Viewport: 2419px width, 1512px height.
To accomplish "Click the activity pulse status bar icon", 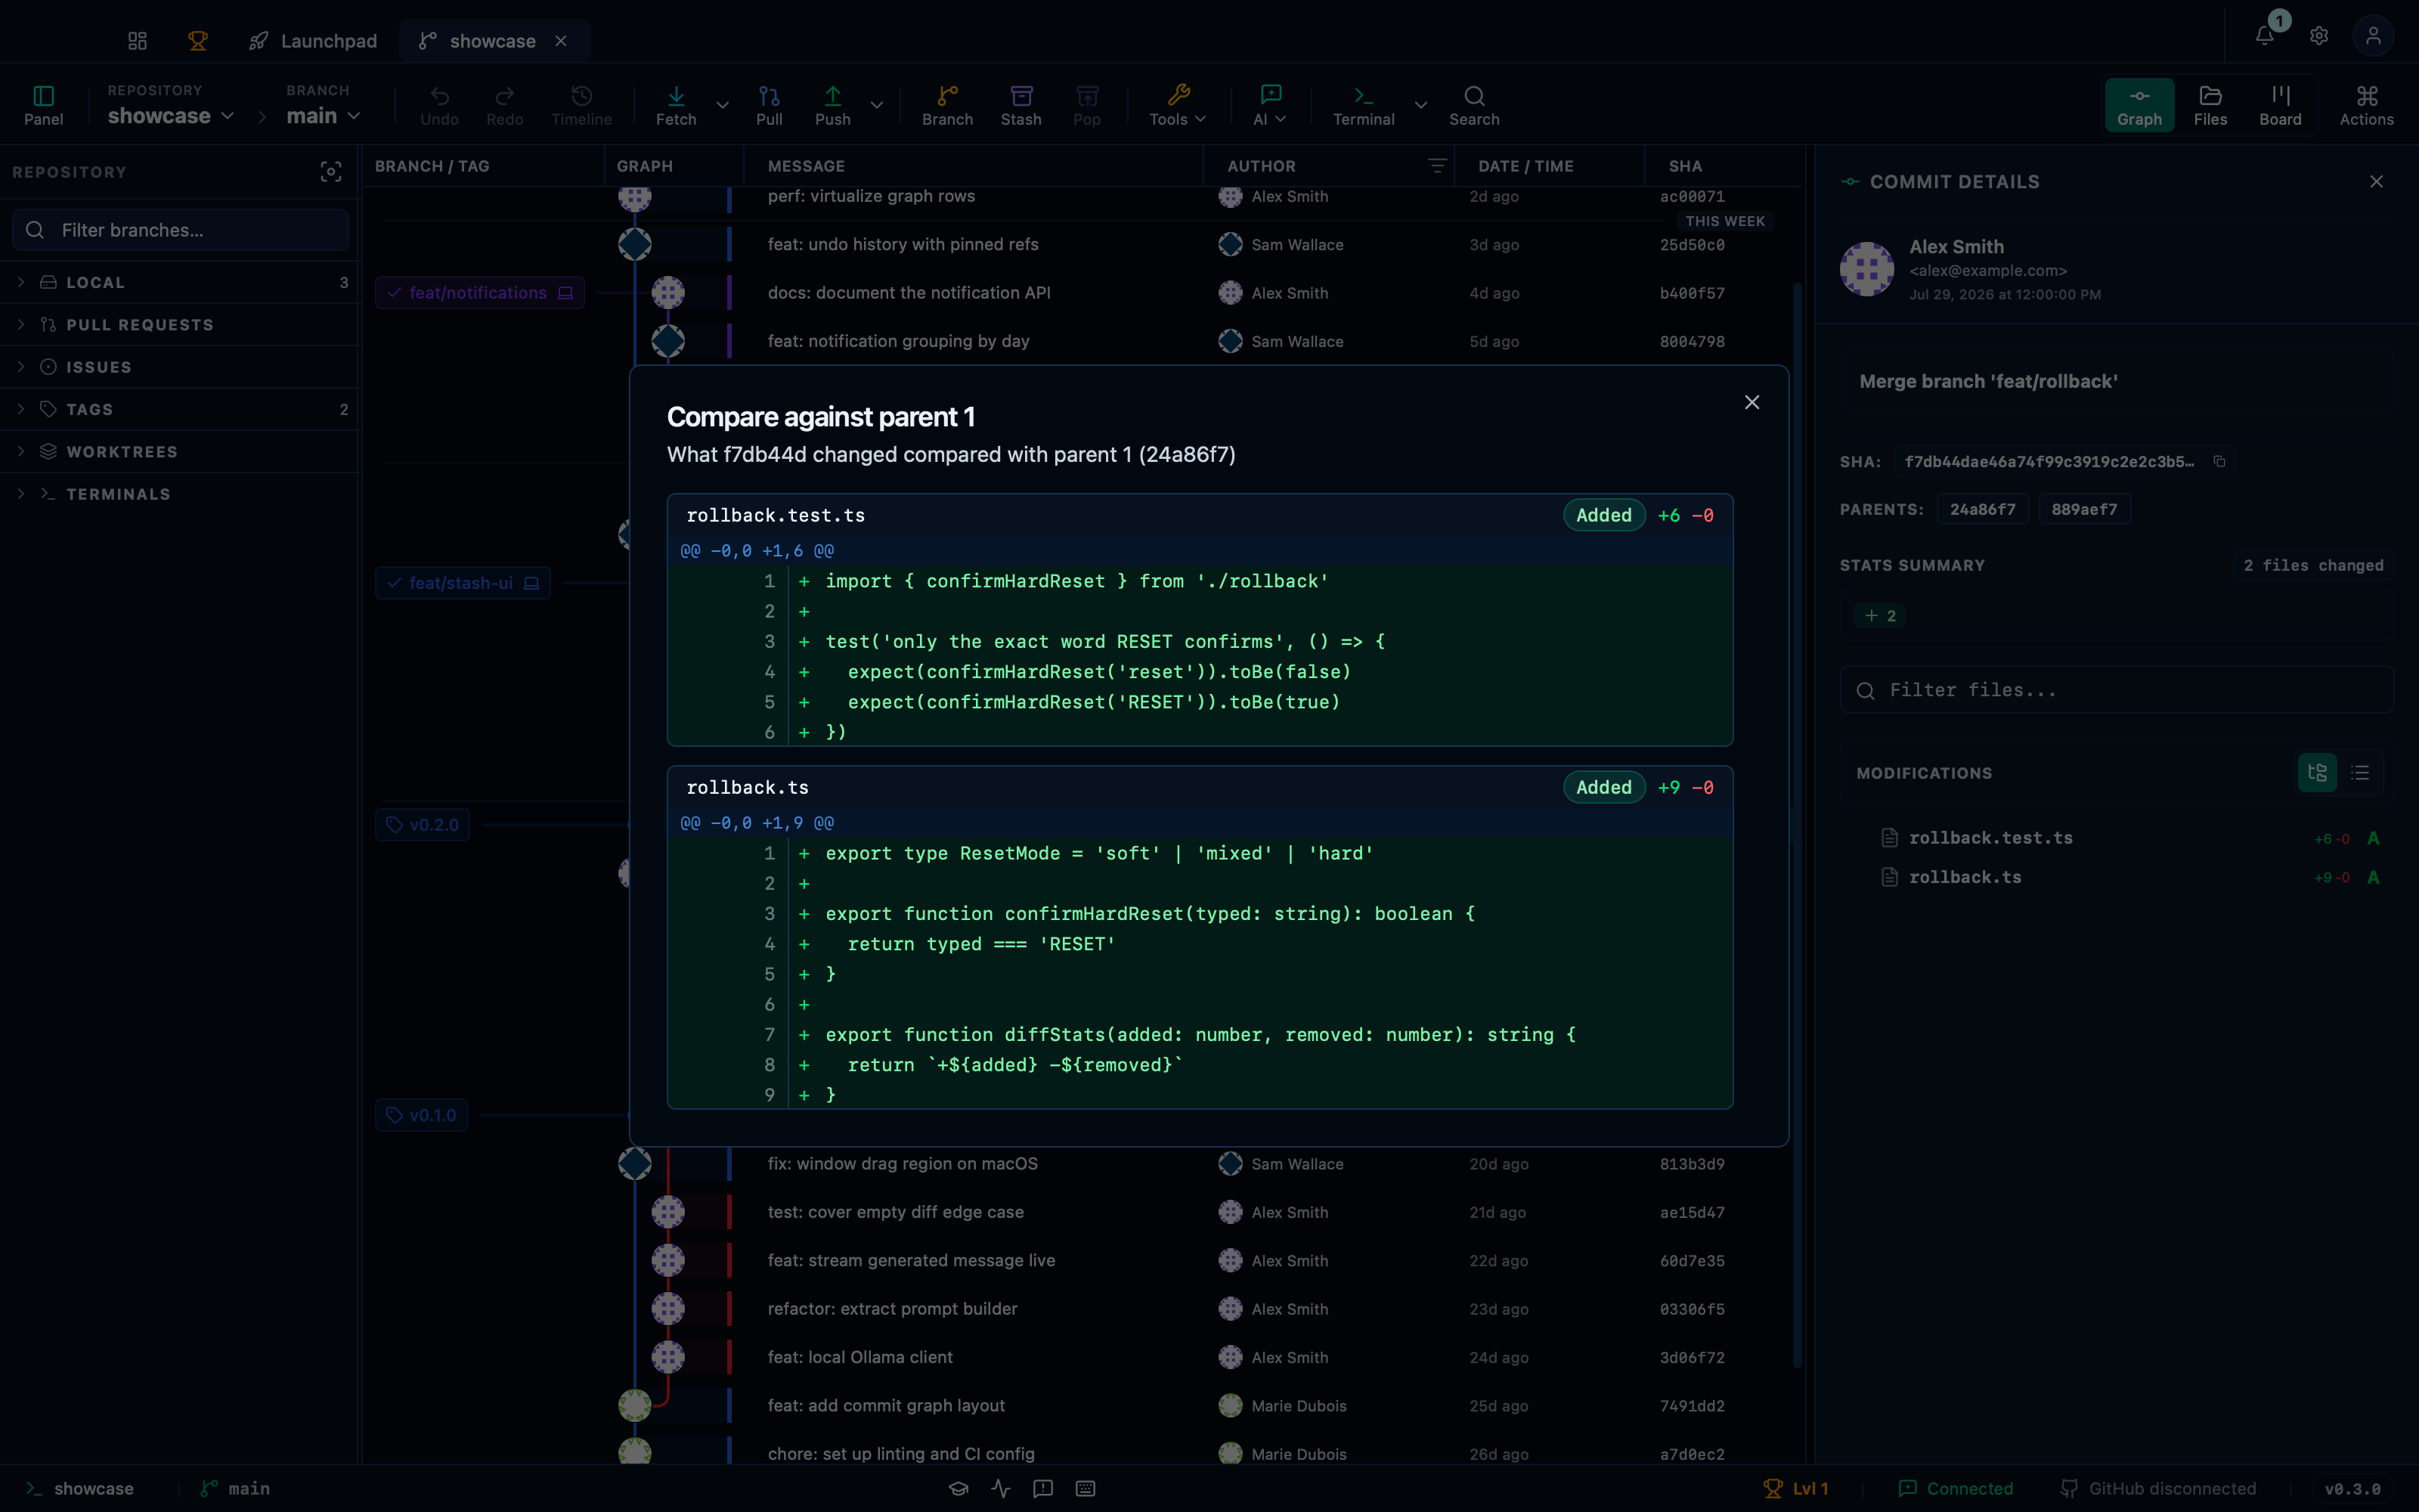I will pos(1001,1488).
